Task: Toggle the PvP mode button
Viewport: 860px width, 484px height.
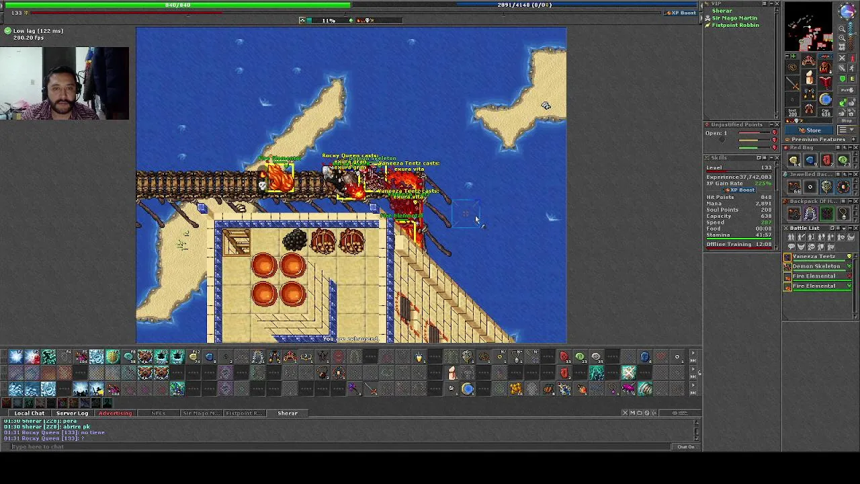Action: [x=847, y=89]
